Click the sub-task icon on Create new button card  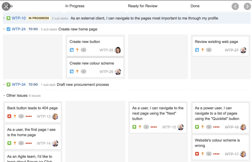[x=72, y=50]
